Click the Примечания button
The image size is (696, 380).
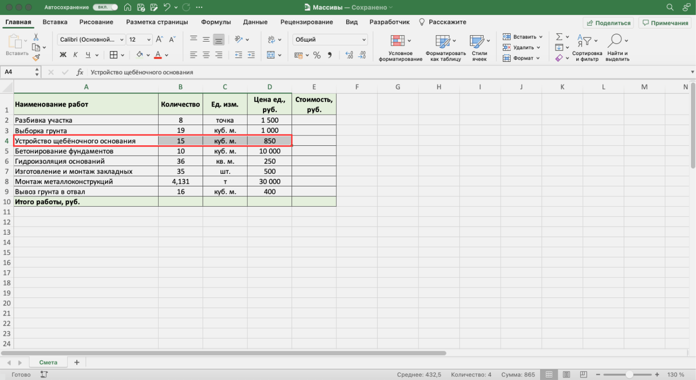pos(665,23)
